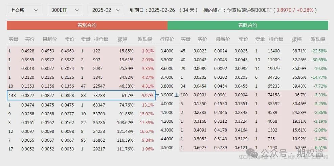Viewport: 334px width, 166px height.
Task: Click the underlying price 3.8970 / +0.28%
Action: [295, 10]
